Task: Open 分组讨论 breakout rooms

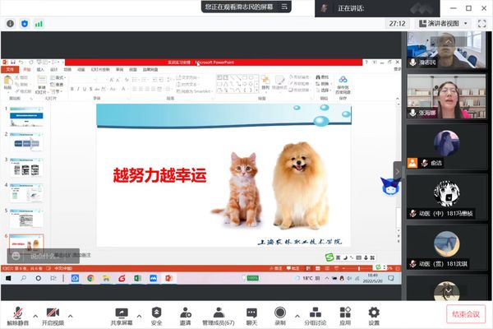Action: point(315,315)
